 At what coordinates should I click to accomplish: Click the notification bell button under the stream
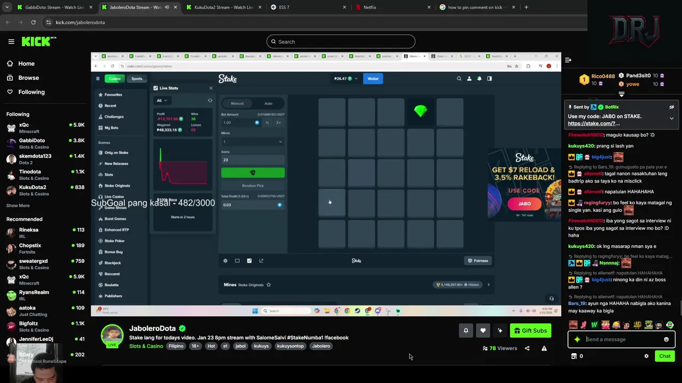(x=466, y=330)
